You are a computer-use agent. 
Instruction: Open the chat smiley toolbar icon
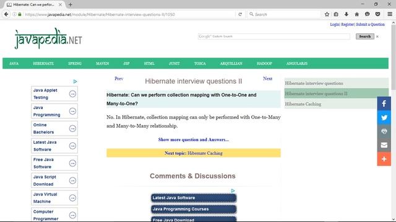pyautogui.click(x=367, y=14)
